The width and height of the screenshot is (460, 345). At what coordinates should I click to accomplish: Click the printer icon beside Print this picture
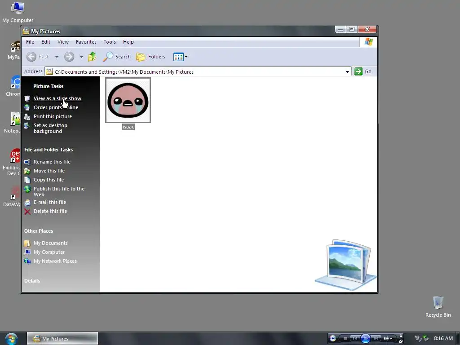point(27,117)
